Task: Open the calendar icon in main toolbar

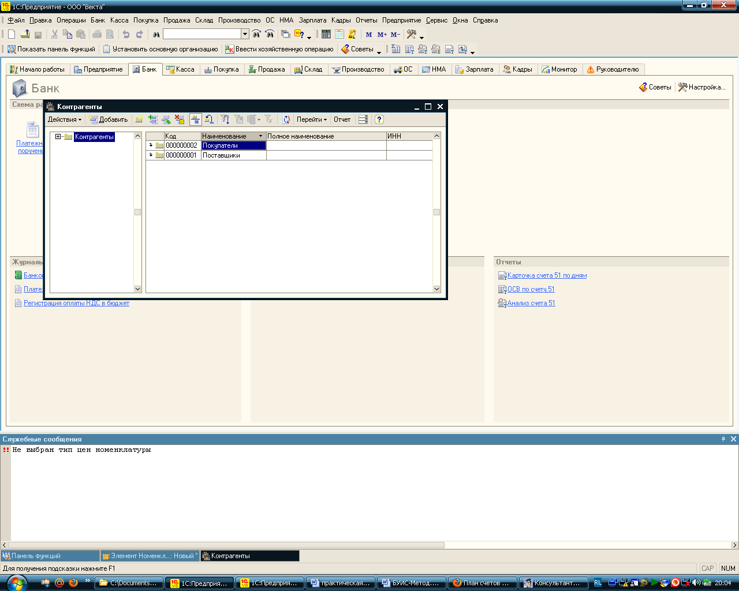Action: 339,35
